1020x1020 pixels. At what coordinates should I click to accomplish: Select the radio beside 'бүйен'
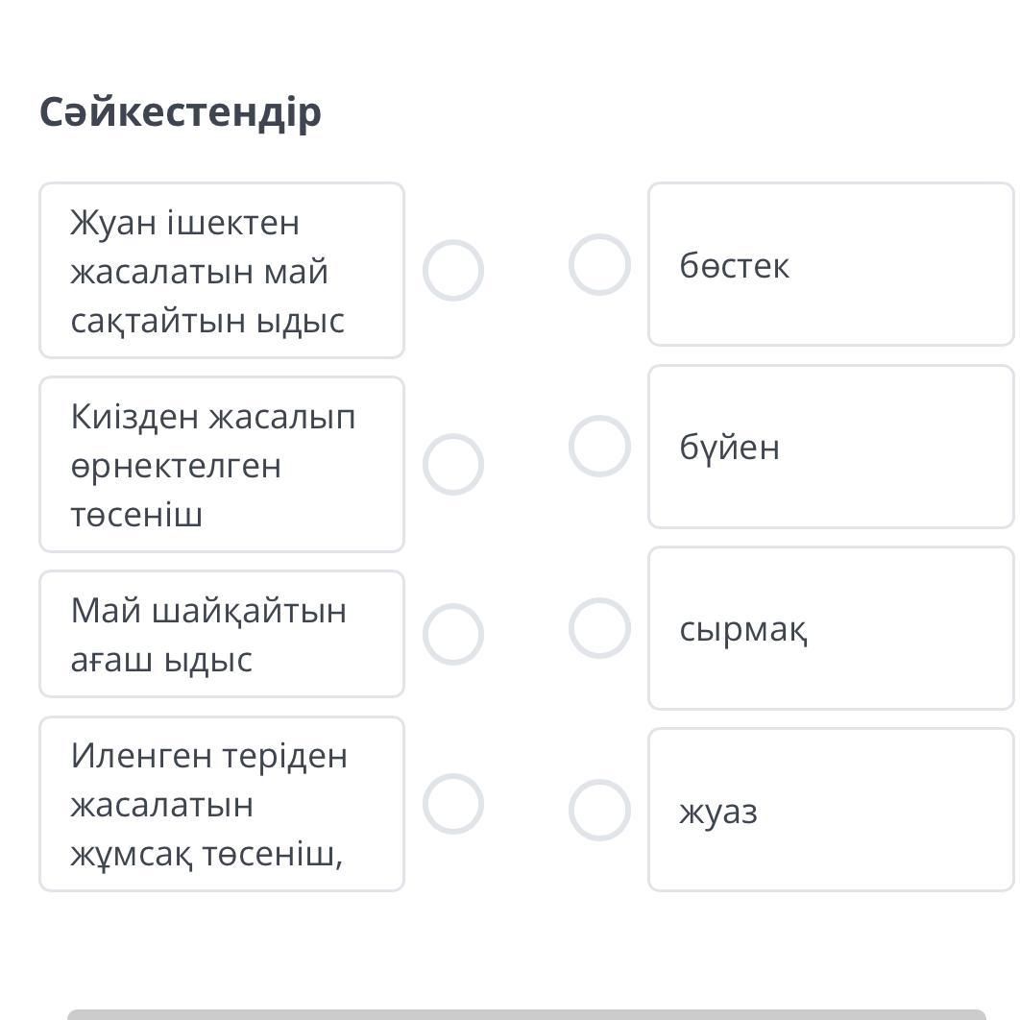click(599, 447)
